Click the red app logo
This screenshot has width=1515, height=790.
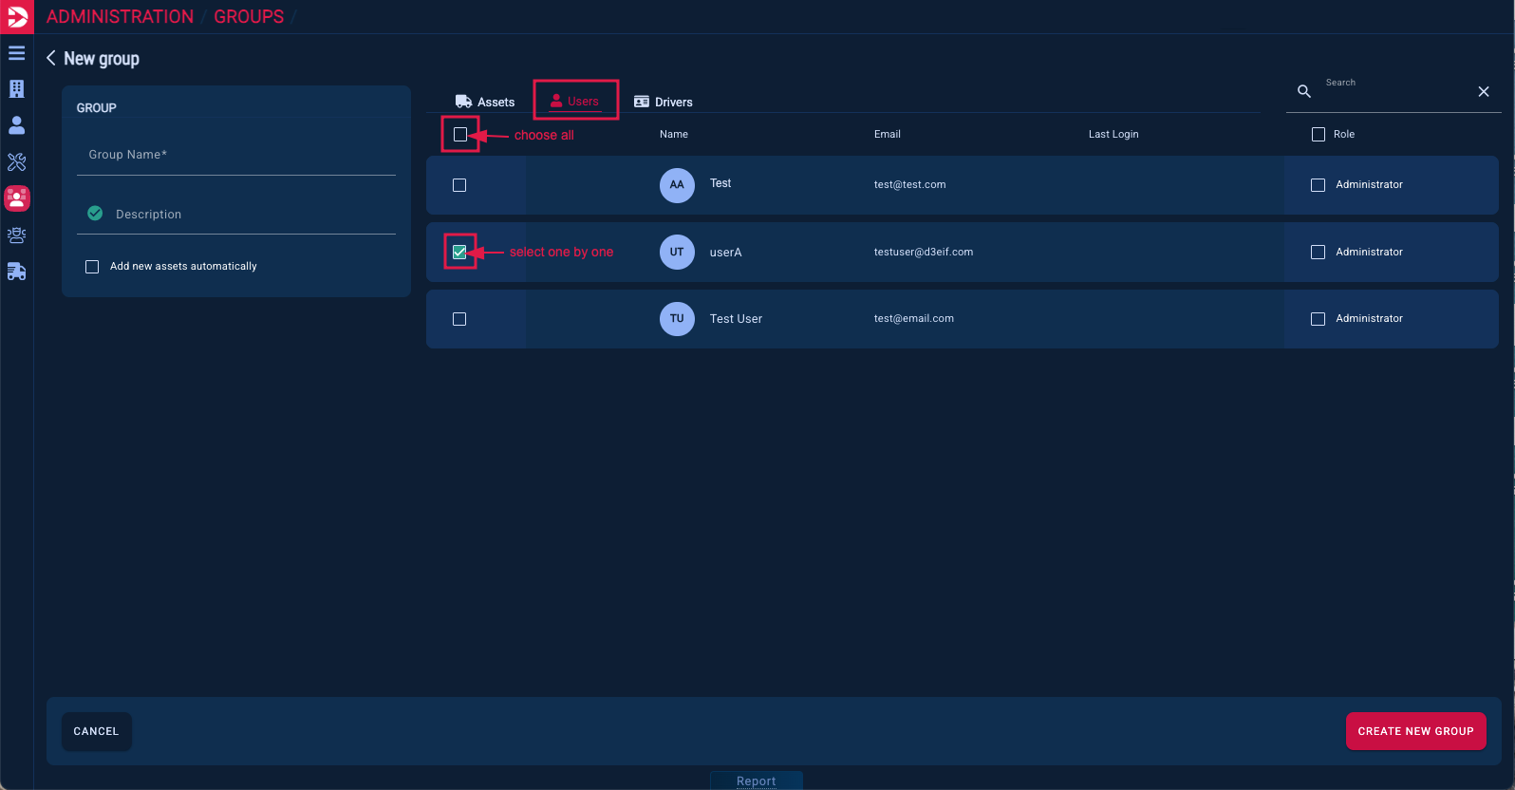[16, 16]
